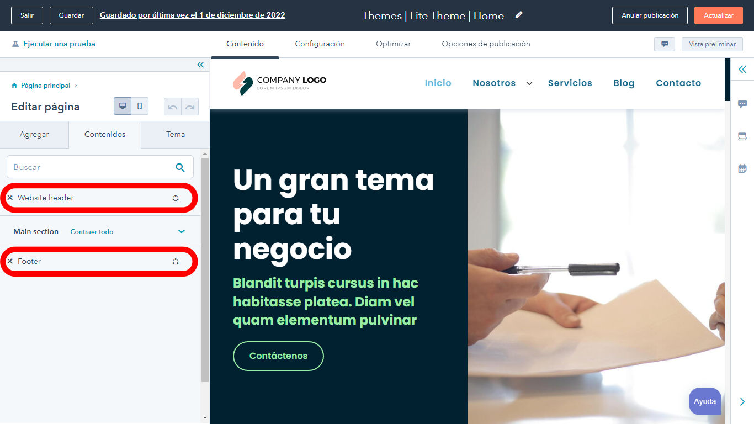The image size is (754, 424).
Task: Open comments icon in right sidebar
Action: (742, 104)
